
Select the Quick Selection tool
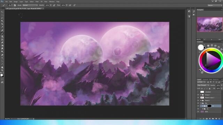[x=2, y=21]
